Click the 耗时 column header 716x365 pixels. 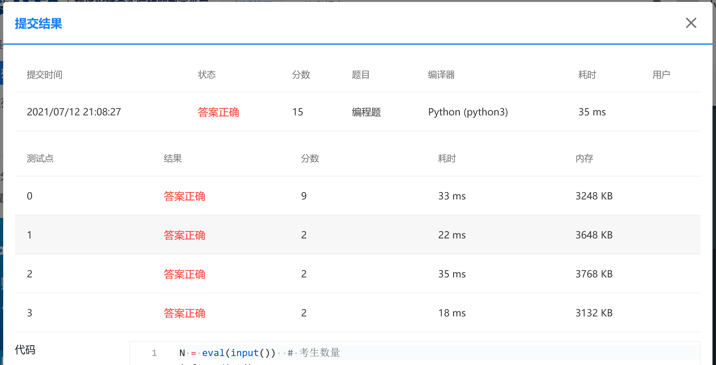tap(587, 74)
